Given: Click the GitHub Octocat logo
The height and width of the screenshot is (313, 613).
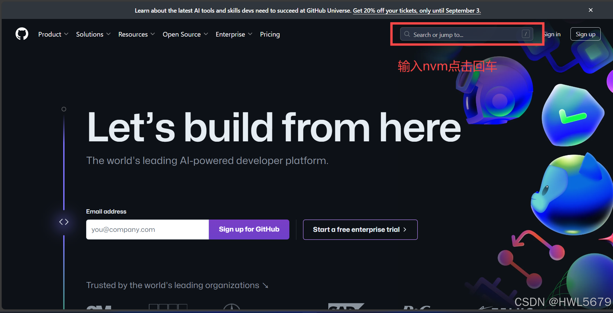Looking at the screenshot, I should [x=22, y=34].
